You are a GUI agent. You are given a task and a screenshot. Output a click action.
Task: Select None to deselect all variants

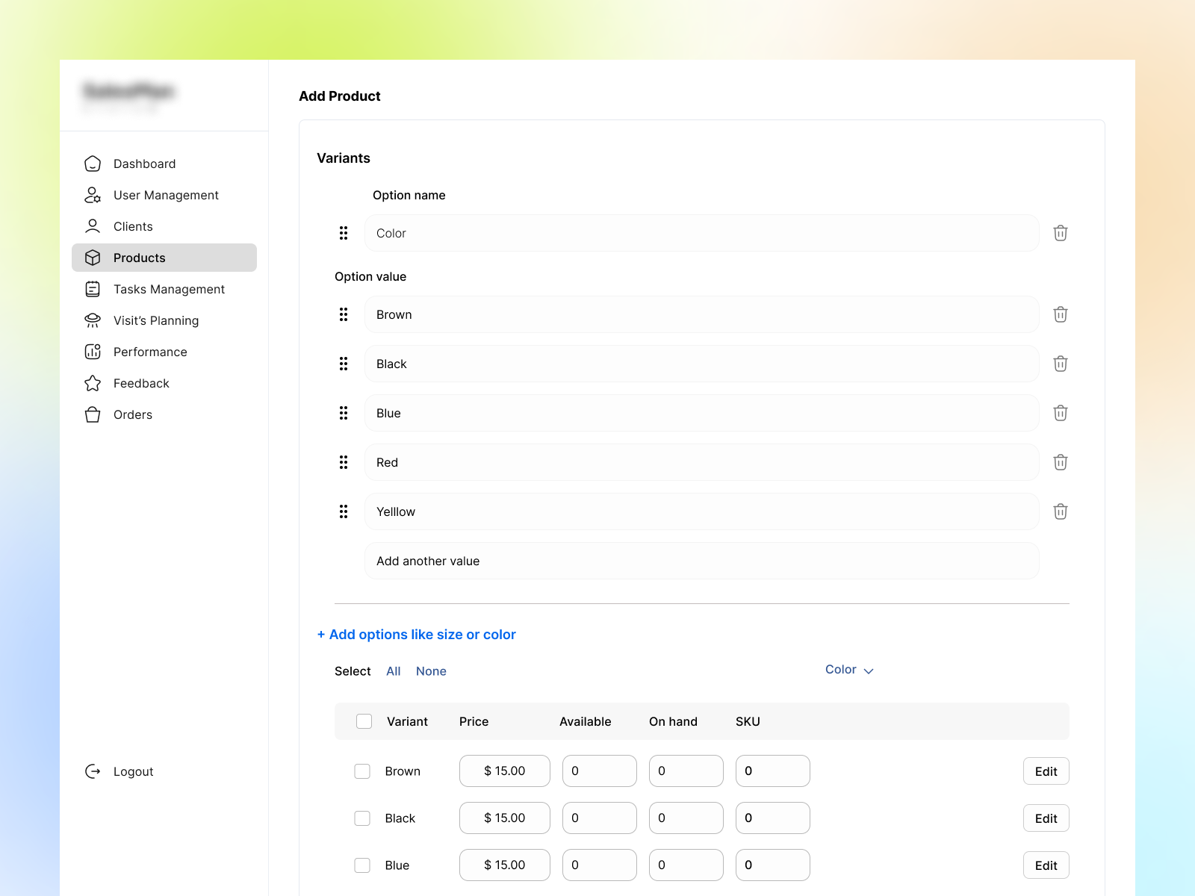click(x=431, y=671)
